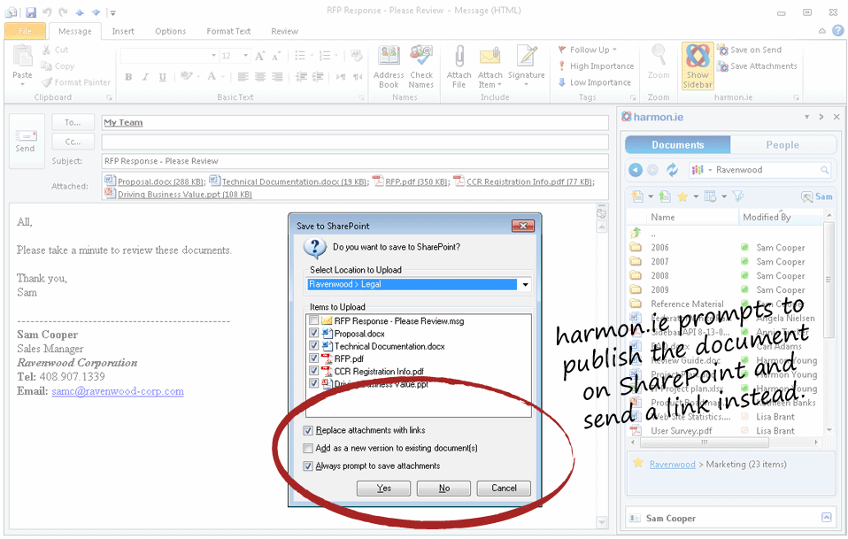848x539 pixels.
Task: Open the 2009 folder in sidebar
Action: tap(659, 289)
